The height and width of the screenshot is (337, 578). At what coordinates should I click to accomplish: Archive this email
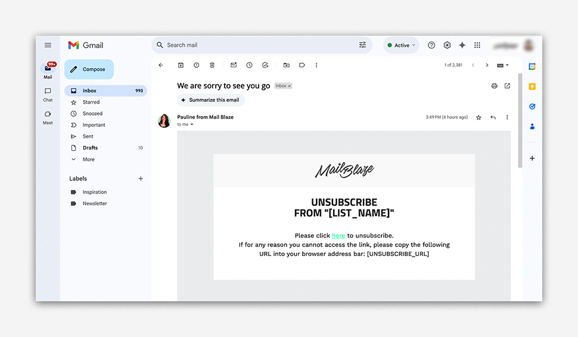[x=181, y=65]
